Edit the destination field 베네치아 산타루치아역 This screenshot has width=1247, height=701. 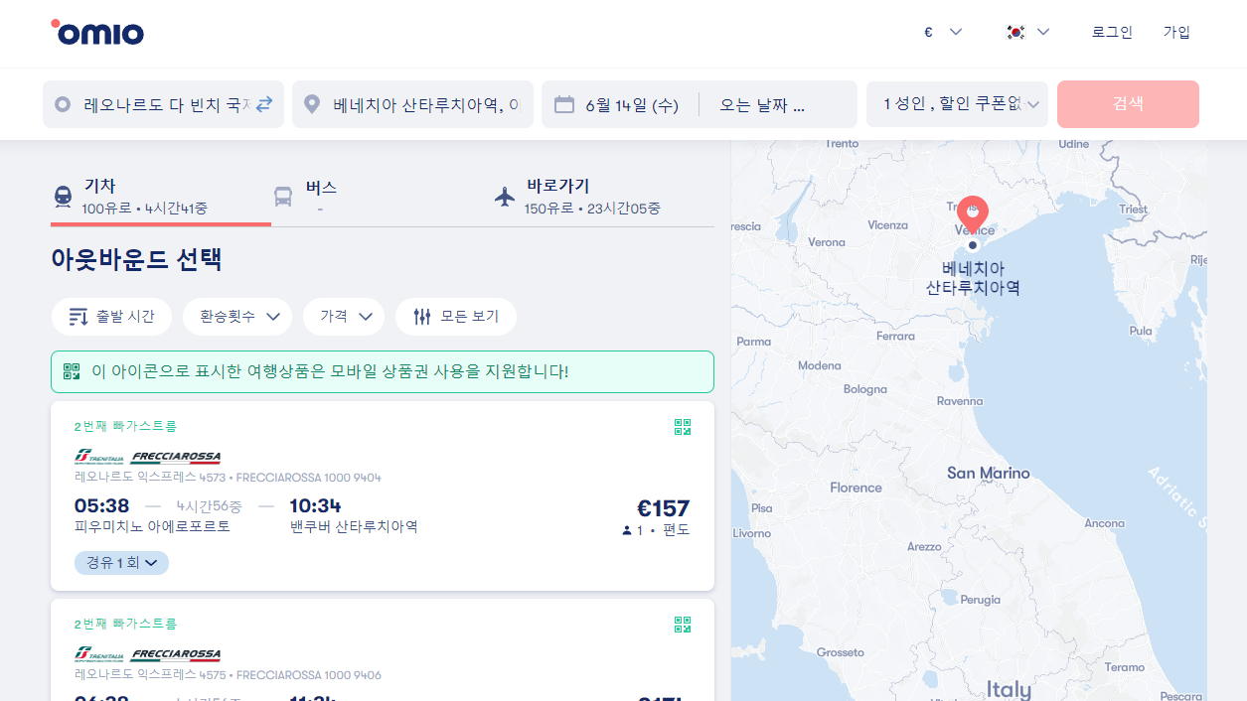tap(412, 104)
